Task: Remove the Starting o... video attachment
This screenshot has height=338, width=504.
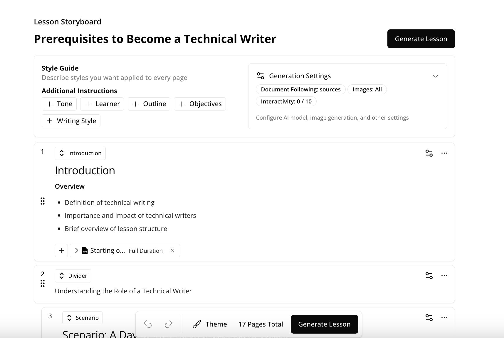Action: 172,250
